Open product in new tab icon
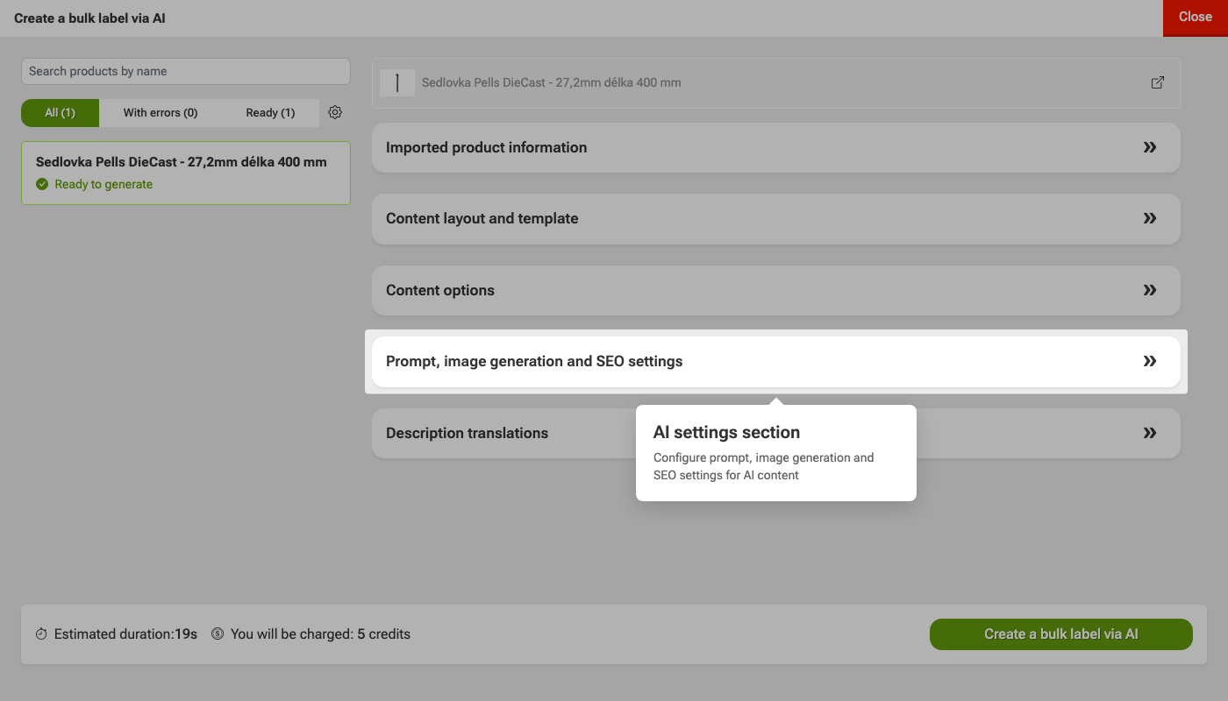 (x=1158, y=82)
